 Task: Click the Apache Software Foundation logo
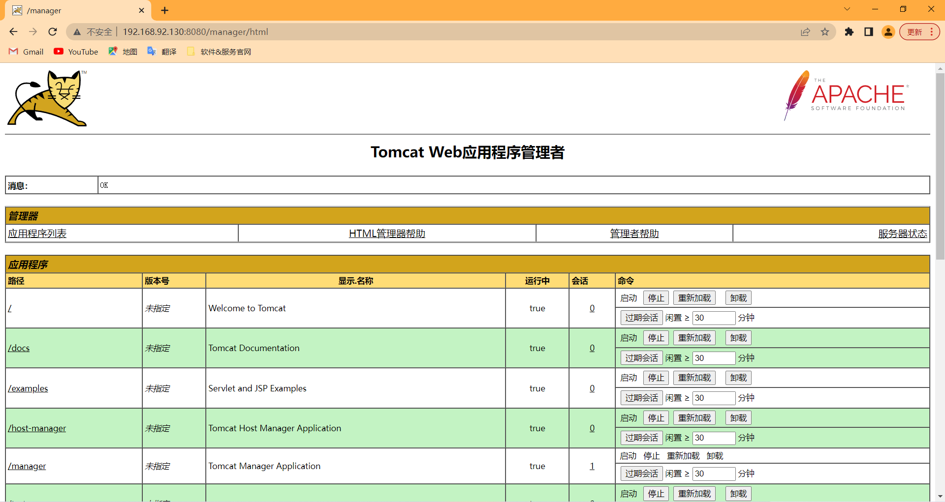(x=846, y=95)
